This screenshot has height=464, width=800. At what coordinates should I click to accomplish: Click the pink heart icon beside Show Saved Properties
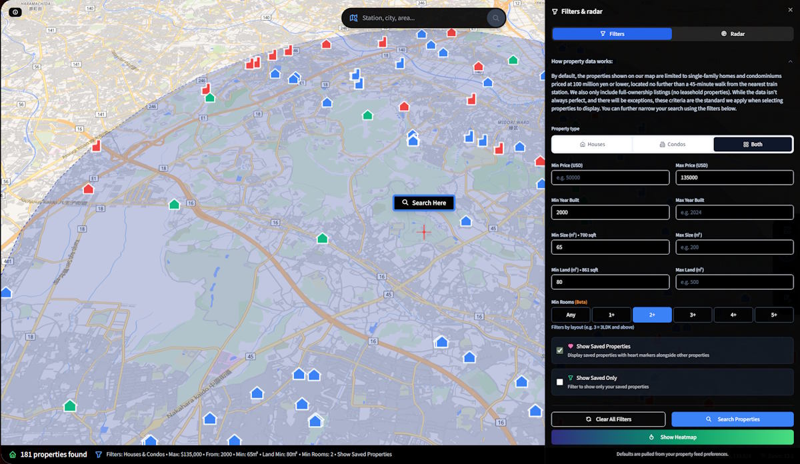pyautogui.click(x=571, y=347)
